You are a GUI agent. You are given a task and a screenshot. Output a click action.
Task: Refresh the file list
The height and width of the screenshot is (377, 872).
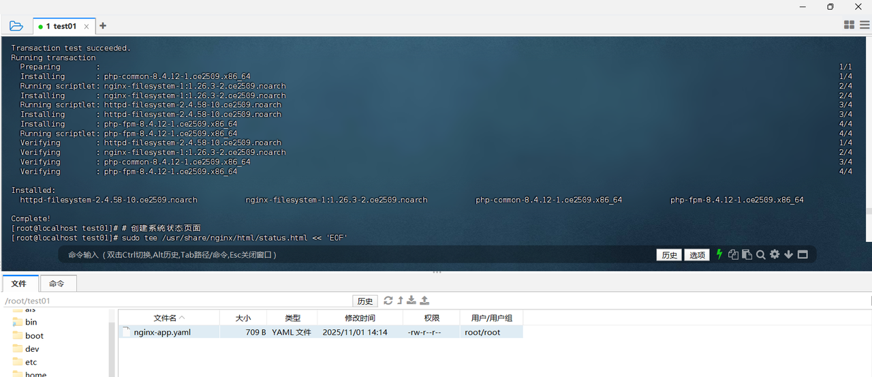[x=388, y=301]
